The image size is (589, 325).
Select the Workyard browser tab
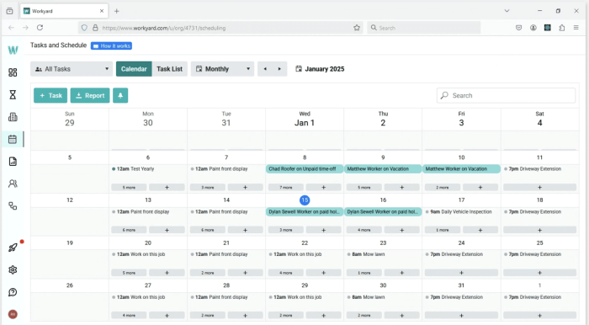[64, 11]
